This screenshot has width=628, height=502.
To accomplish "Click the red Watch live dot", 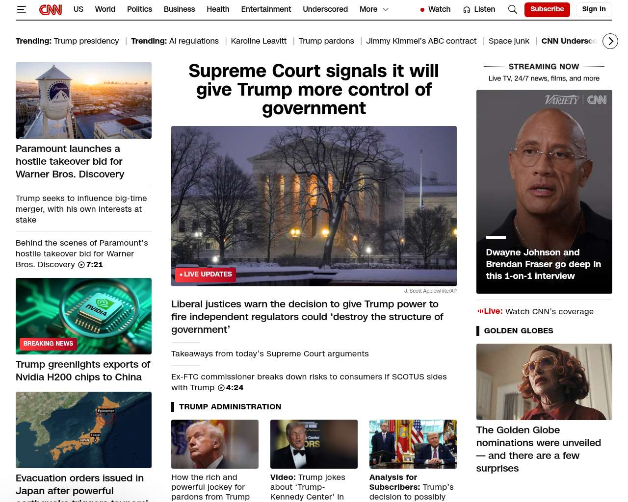I will (x=422, y=10).
